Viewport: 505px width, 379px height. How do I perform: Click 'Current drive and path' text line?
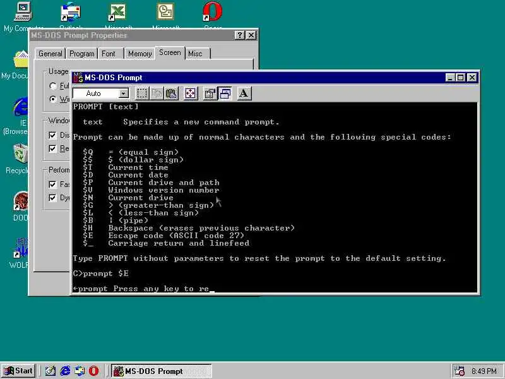click(163, 183)
